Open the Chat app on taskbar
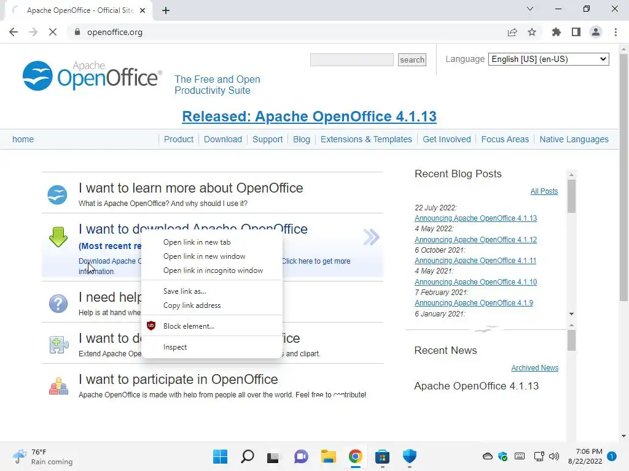Viewport: 629px width, 471px height. tap(301, 456)
